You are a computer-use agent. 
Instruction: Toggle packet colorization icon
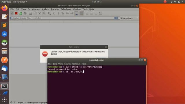click(x=82, y=13)
